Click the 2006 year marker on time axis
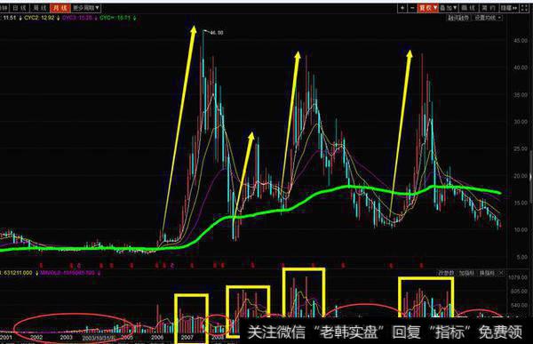The height and width of the screenshot is (344, 533). tap(157, 338)
